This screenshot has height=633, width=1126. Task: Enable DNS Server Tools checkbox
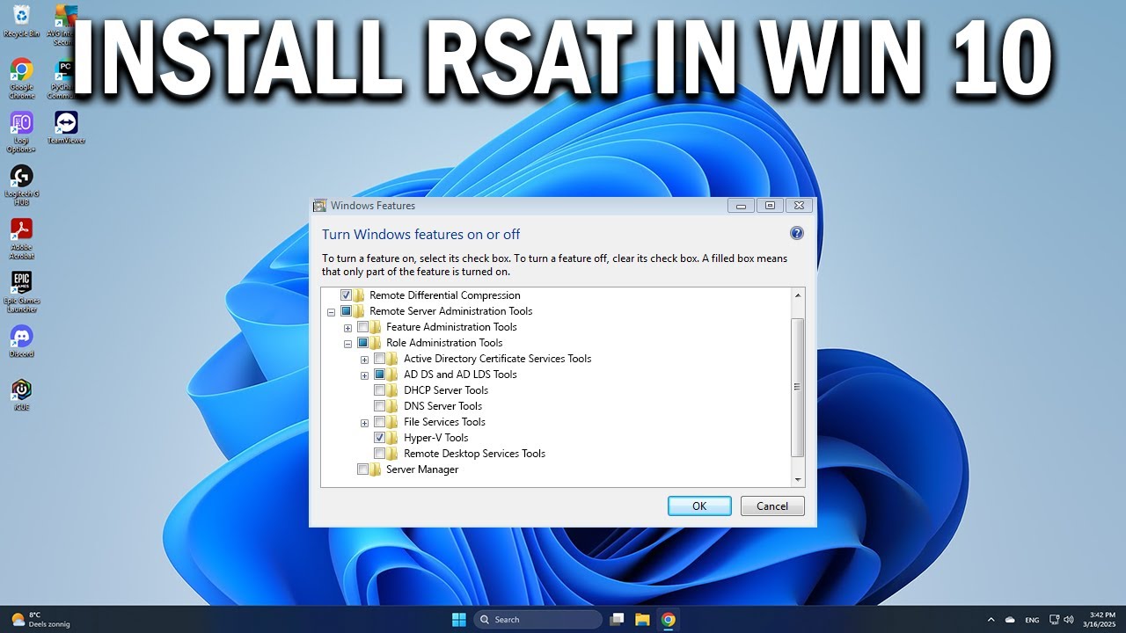pyautogui.click(x=380, y=406)
